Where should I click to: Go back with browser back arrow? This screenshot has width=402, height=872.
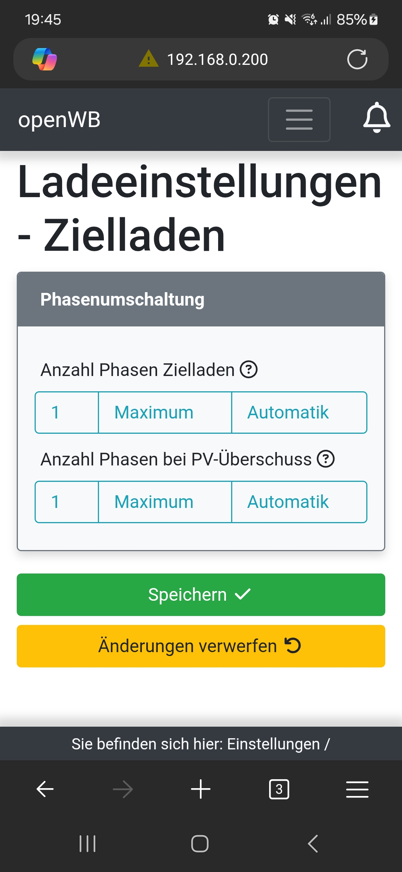point(45,789)
